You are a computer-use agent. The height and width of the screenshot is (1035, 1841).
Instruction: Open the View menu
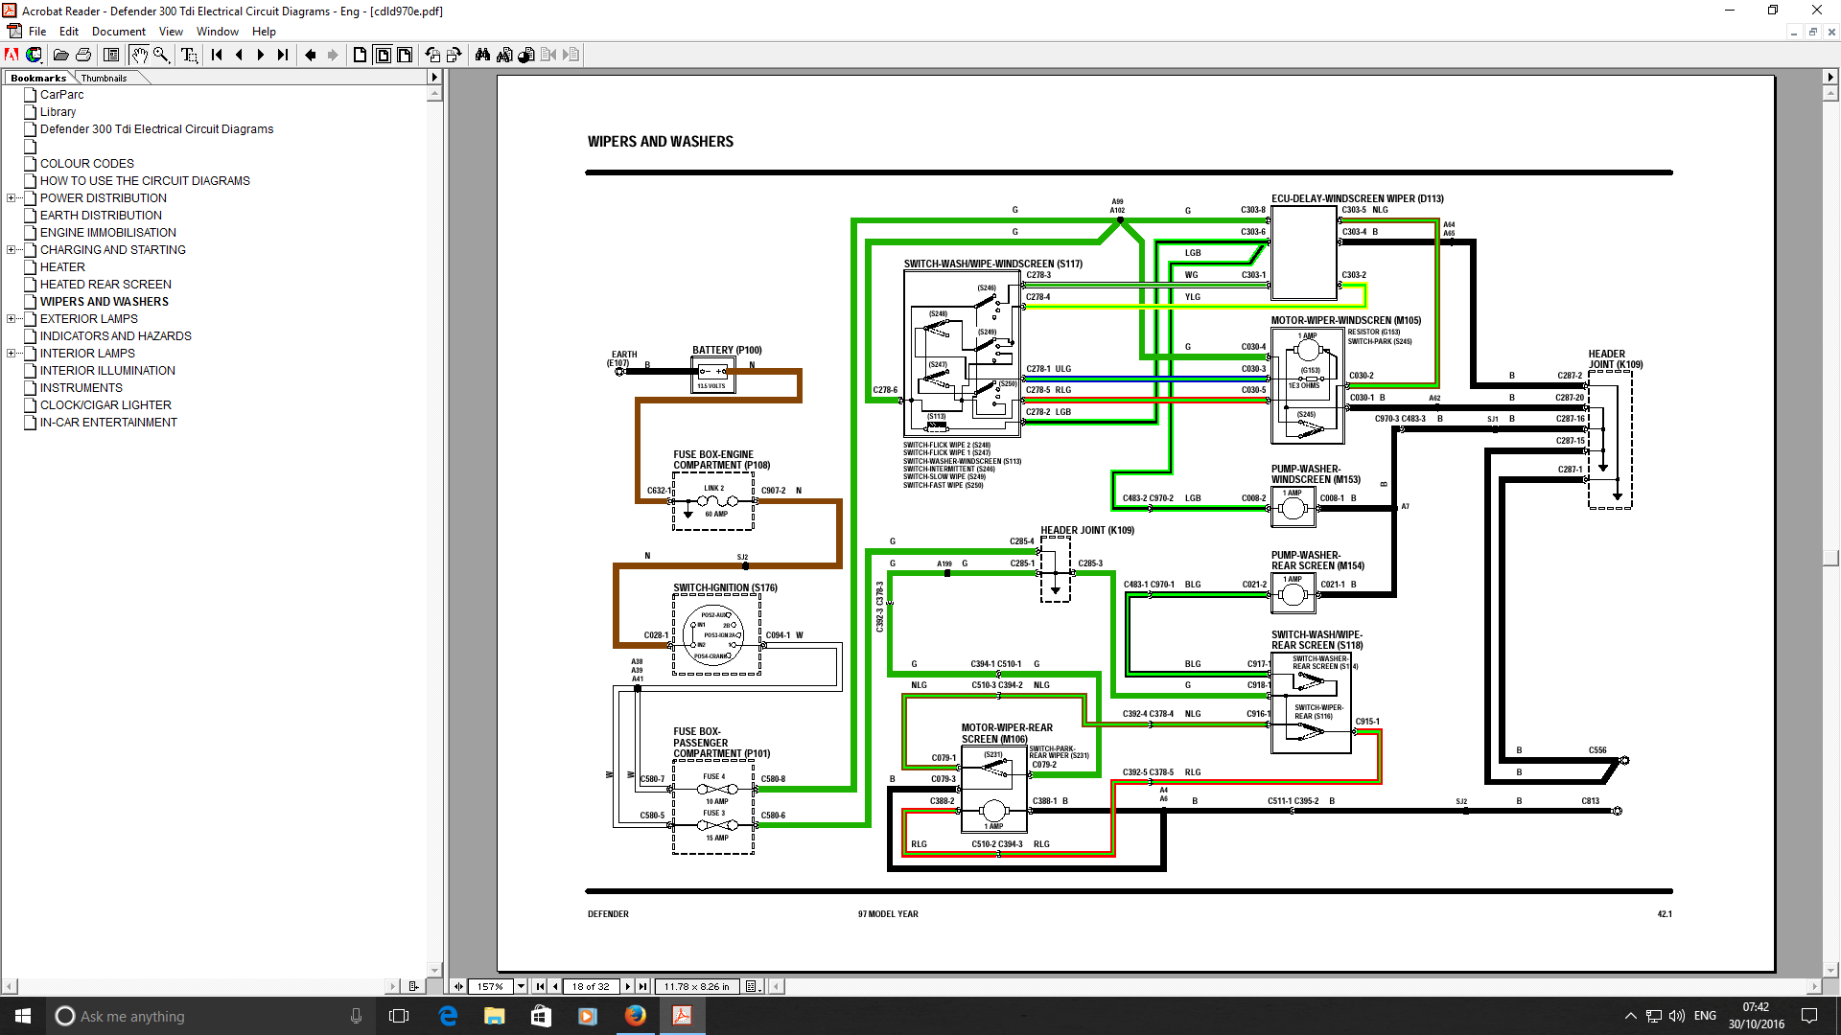coord(171,32)
